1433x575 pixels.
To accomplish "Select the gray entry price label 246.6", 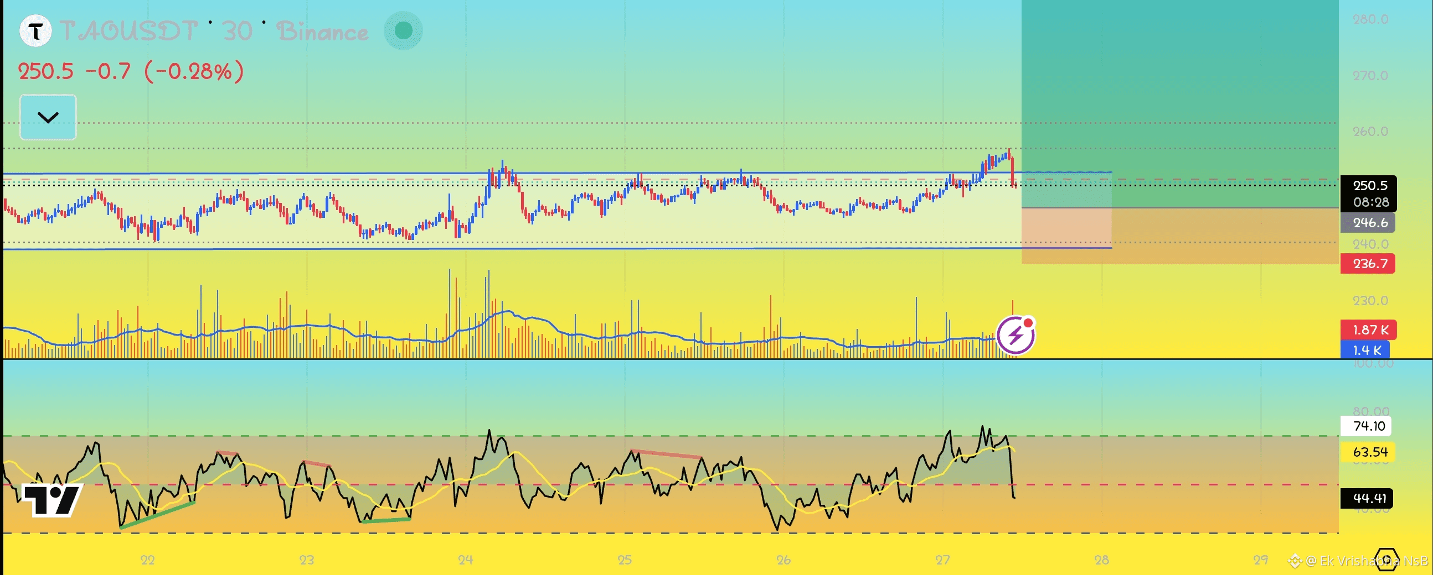I will [1368, 223].
